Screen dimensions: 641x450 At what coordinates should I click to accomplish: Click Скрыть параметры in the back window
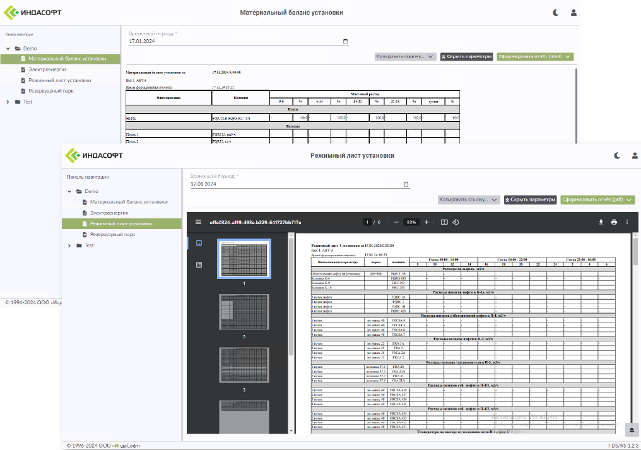466,56
